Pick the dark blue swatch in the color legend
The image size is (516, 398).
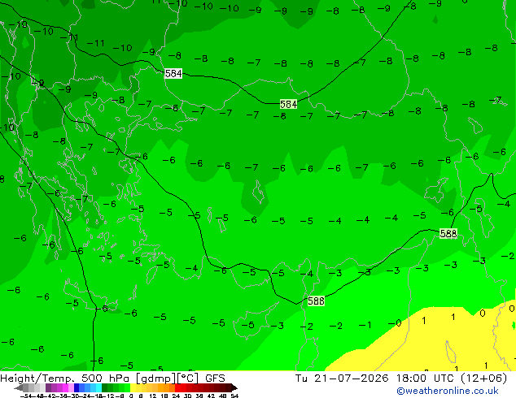(77, 387)
